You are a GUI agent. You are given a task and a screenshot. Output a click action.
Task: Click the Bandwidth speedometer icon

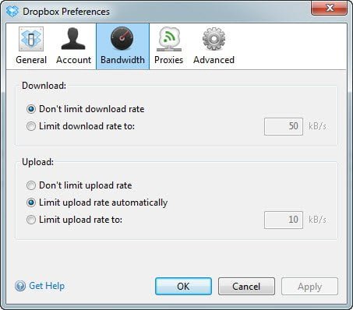point(122,39)
